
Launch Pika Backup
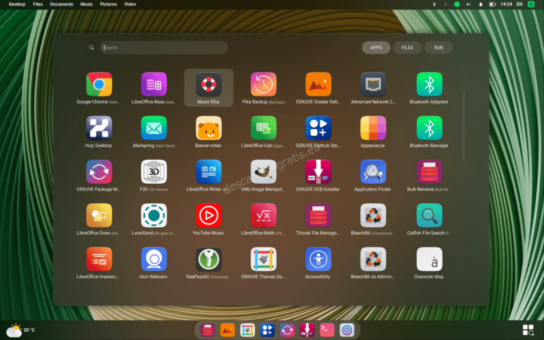[x=263, y=84]
